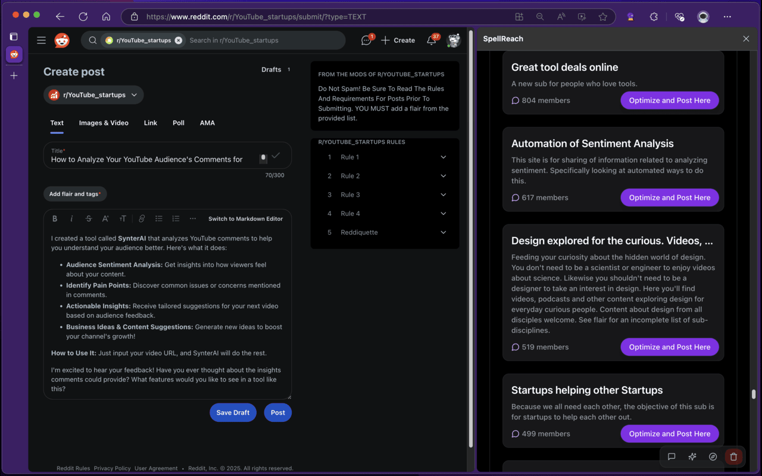
Task: Insert a link in the post body
Action: click(142, 218)
